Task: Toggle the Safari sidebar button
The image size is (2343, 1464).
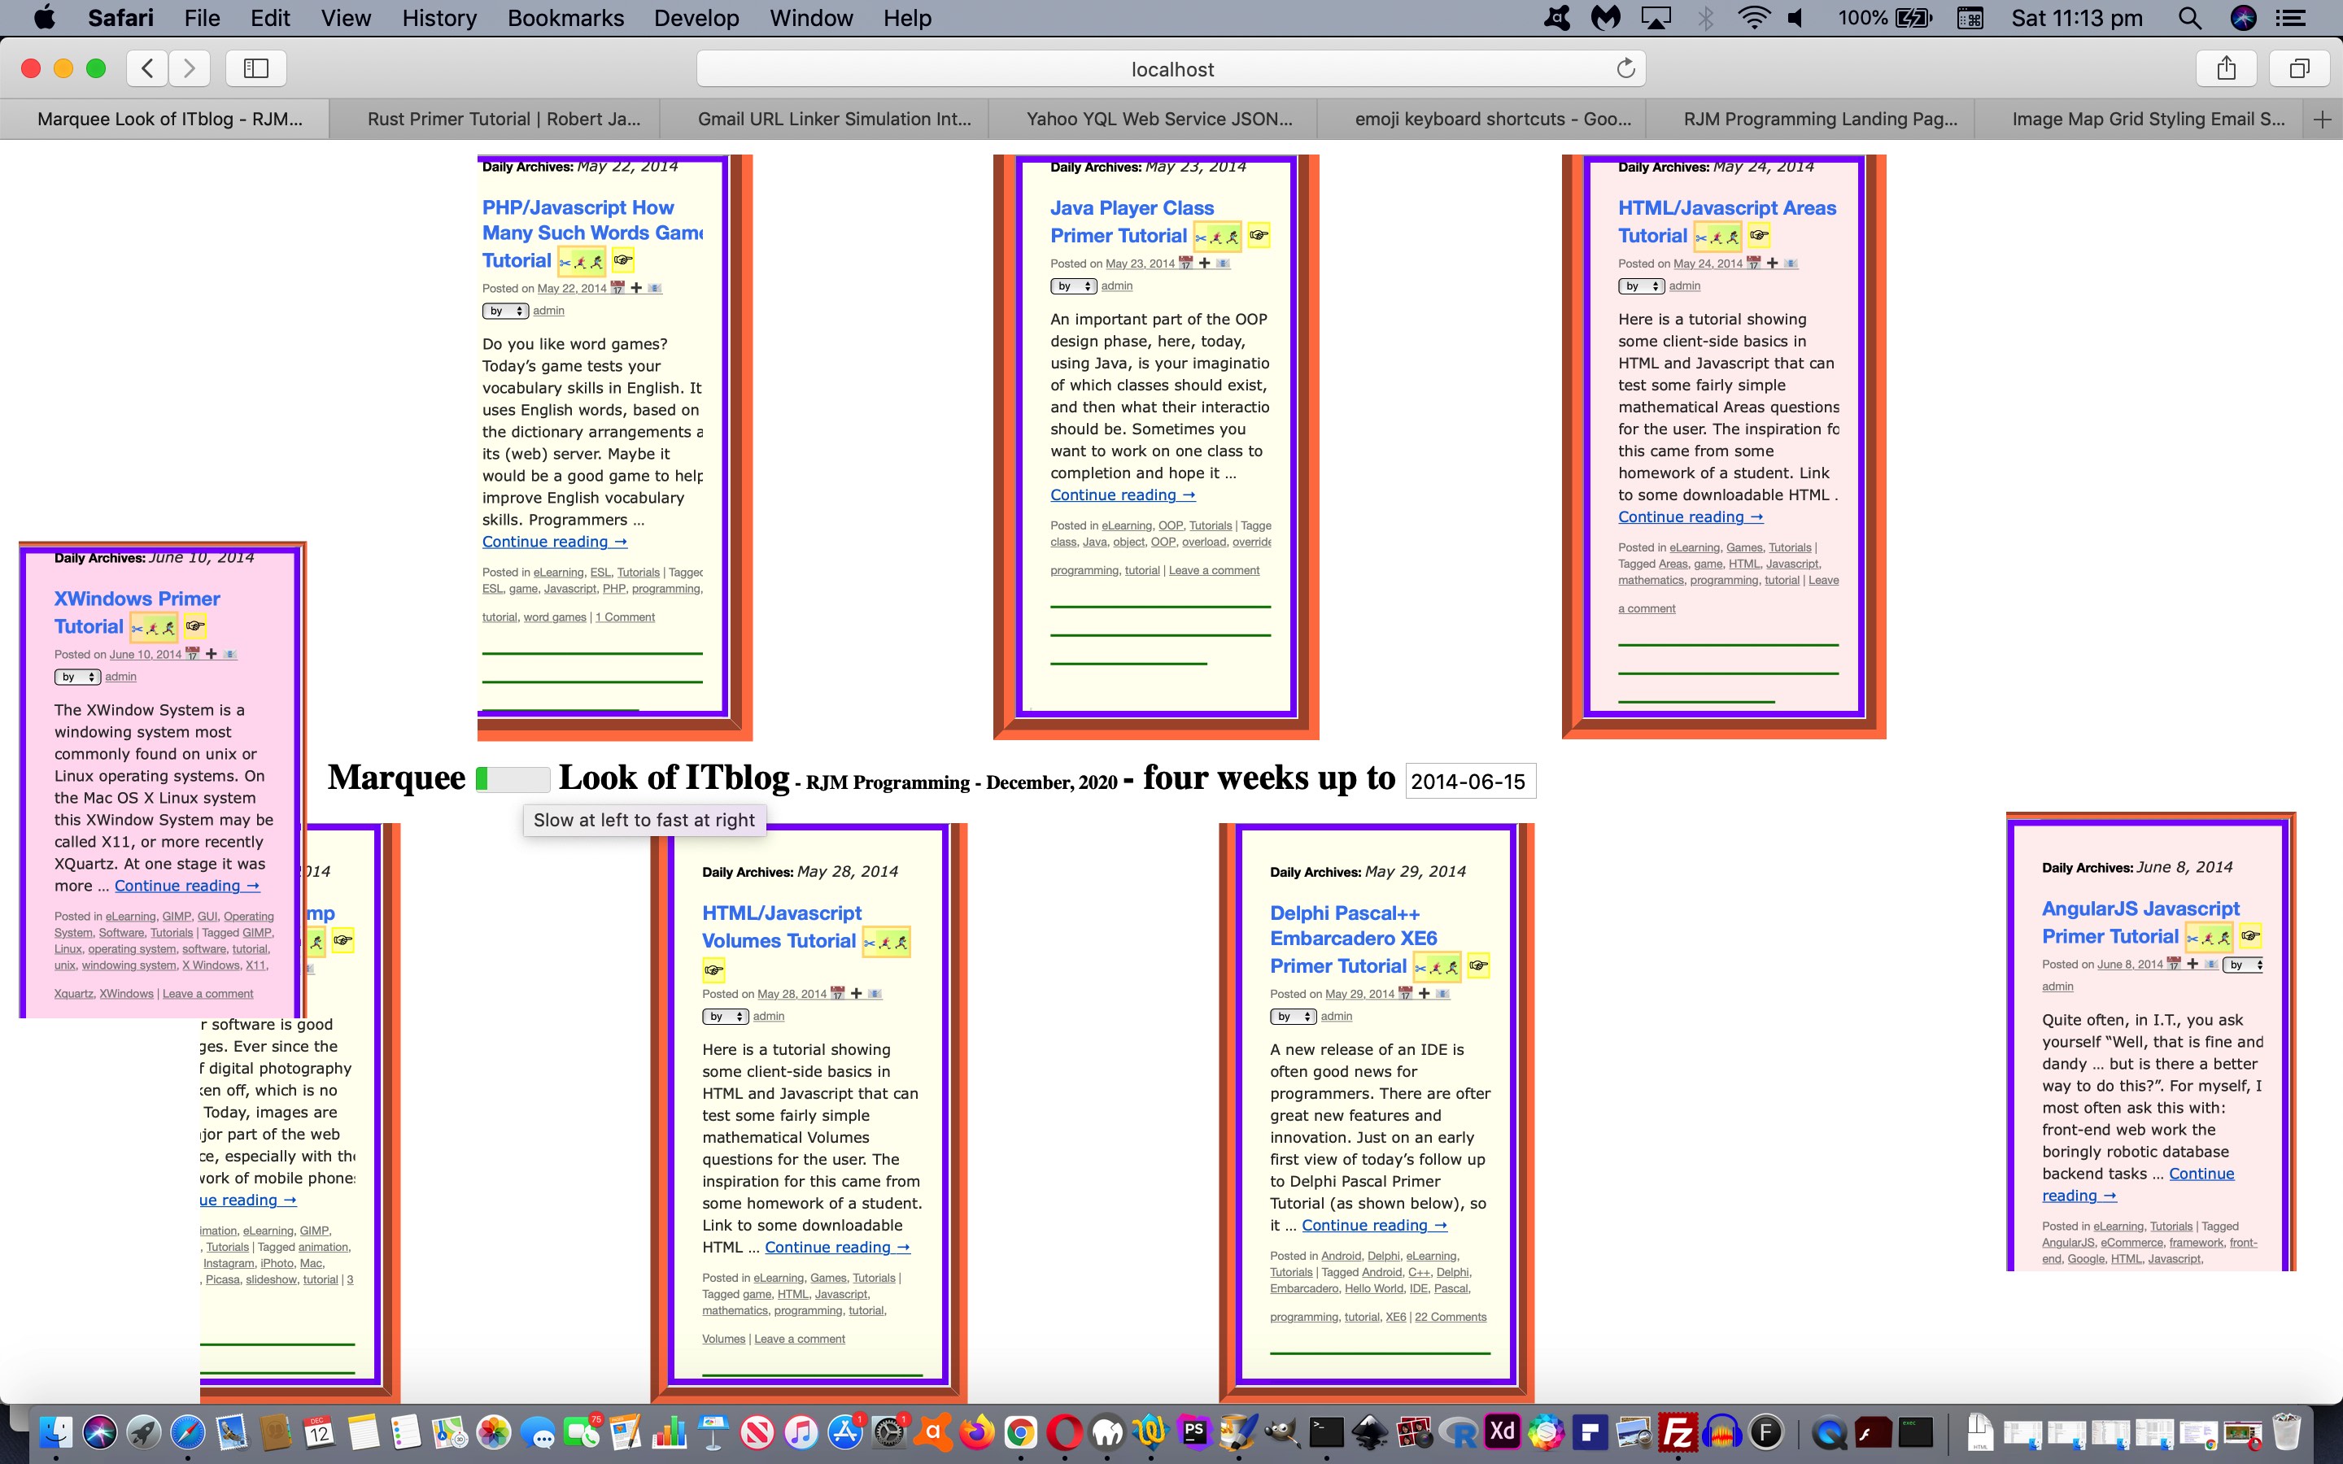Action: pos(255,68)
